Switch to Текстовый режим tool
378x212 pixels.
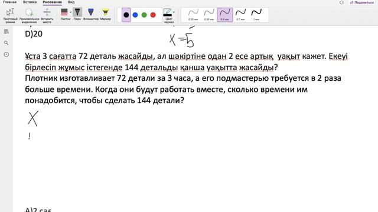point(10,15)
